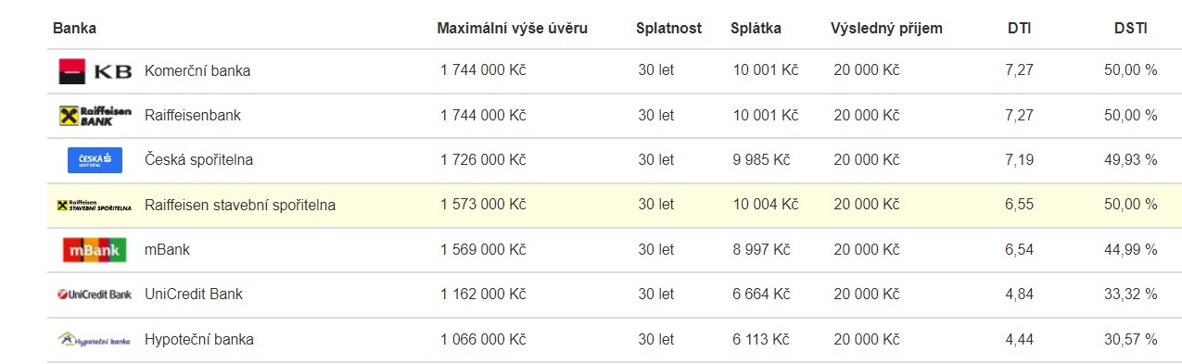Click the DSTI column header
Screen dimensions: 1182x364
(1131, 28)
